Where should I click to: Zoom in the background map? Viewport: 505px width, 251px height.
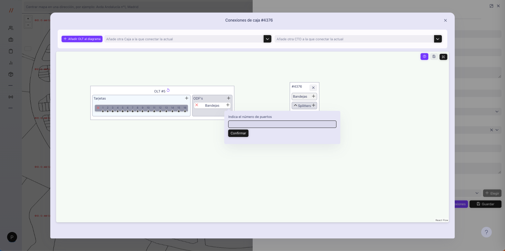pos(28,19)
